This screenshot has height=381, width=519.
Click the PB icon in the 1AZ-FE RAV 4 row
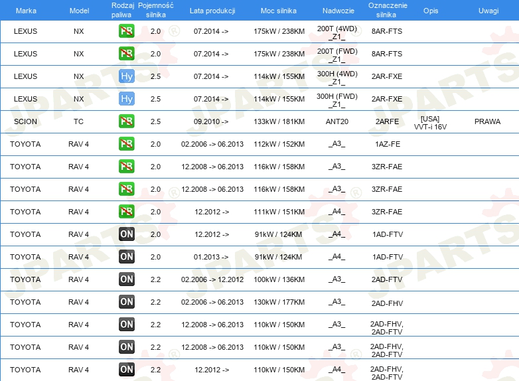[127, 143]
